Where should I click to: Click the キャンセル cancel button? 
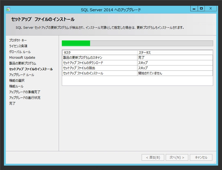pyautogui.click(x=201, y=157)
